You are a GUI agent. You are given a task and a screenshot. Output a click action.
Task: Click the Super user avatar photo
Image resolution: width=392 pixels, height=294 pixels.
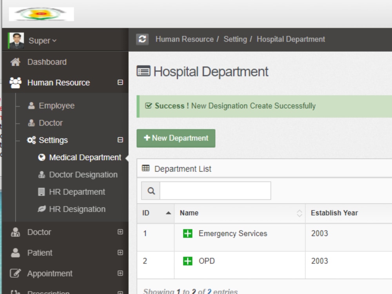[x=16, y=40]
